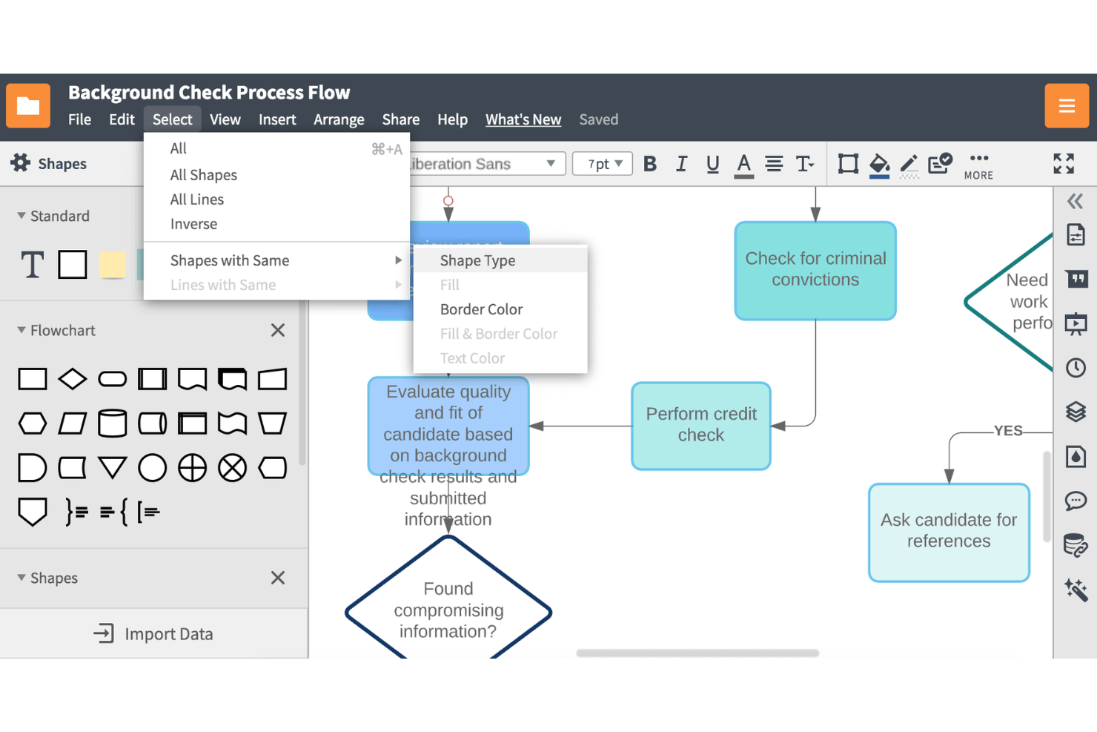This screenshot has width=1097, height=732.
Task: Open the Share menu
Action: click(401, 119)
